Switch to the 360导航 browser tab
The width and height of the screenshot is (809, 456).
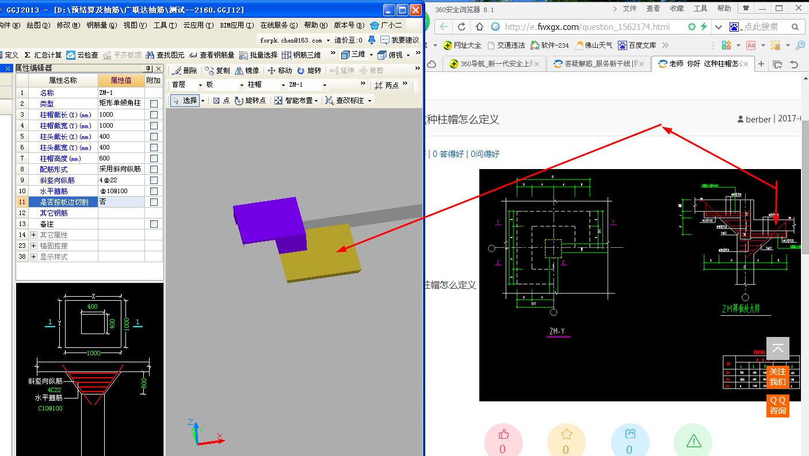pyautogui.click(x=494, y=64)
